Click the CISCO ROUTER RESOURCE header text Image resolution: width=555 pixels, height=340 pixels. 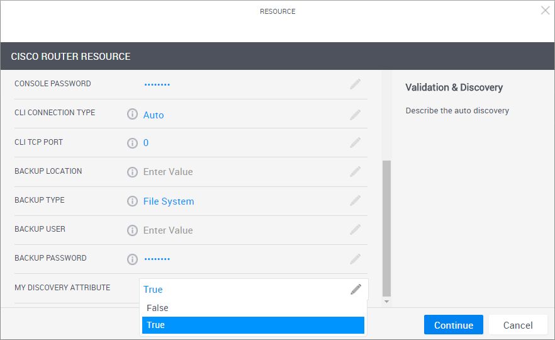70,56
